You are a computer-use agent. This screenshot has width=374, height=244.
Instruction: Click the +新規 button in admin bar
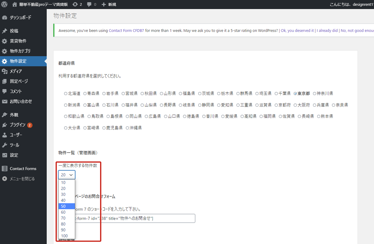coord(109,4)
